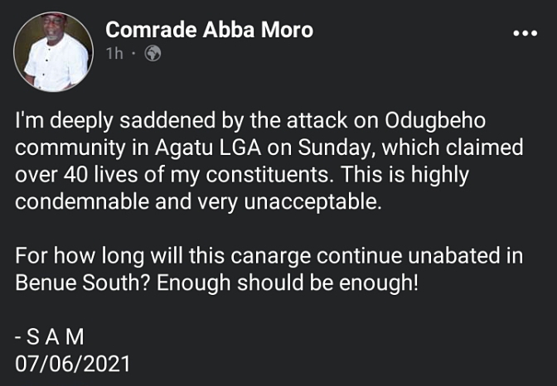The width and height of the screenshot is (557, 386).
Task: Click the word unacceptable in the post
Action: (321, 203)
